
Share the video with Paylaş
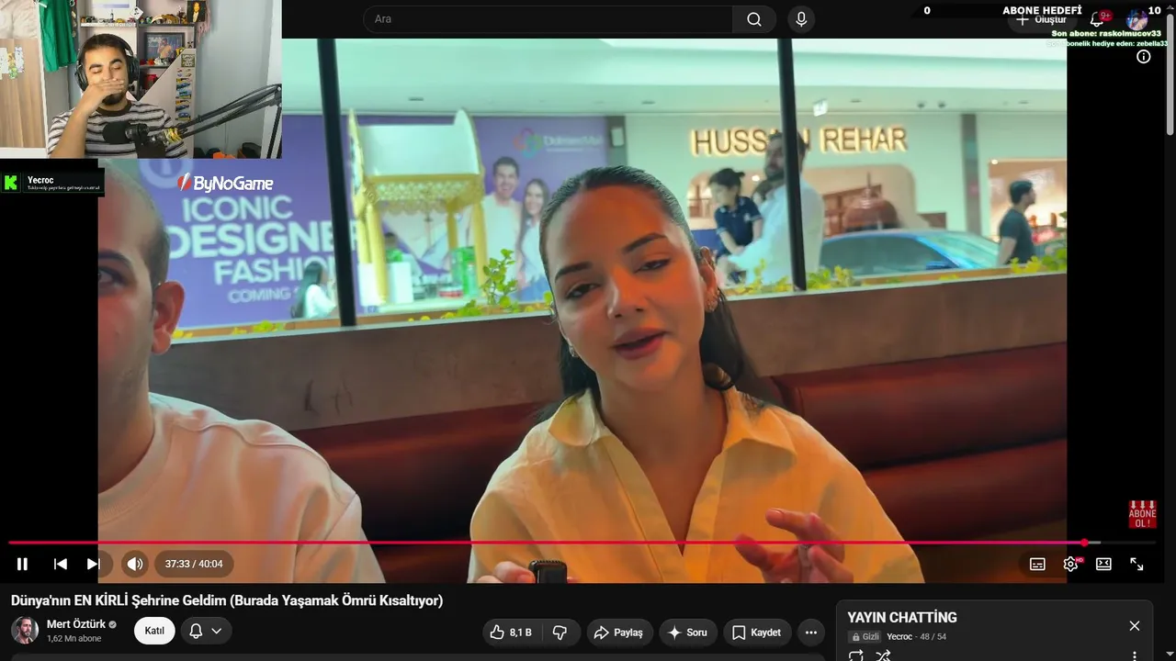tap(619, 633)
